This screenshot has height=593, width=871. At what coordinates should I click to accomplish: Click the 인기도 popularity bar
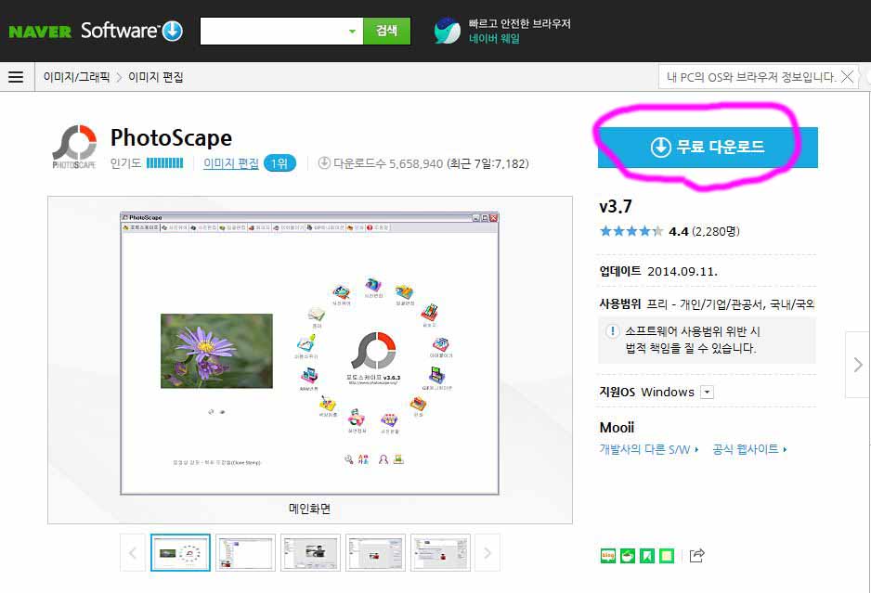point(164,163)
